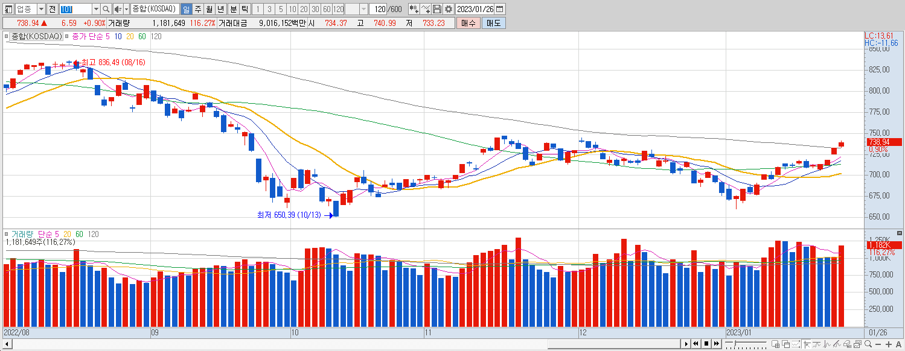
Task: Choose interval 10 in the period row
Action: (x=292, y=9)
